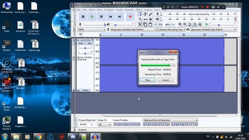Adjust the track pan slider

coord(85,54)
